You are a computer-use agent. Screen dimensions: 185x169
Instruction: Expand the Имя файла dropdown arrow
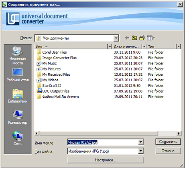coord(140,142)
